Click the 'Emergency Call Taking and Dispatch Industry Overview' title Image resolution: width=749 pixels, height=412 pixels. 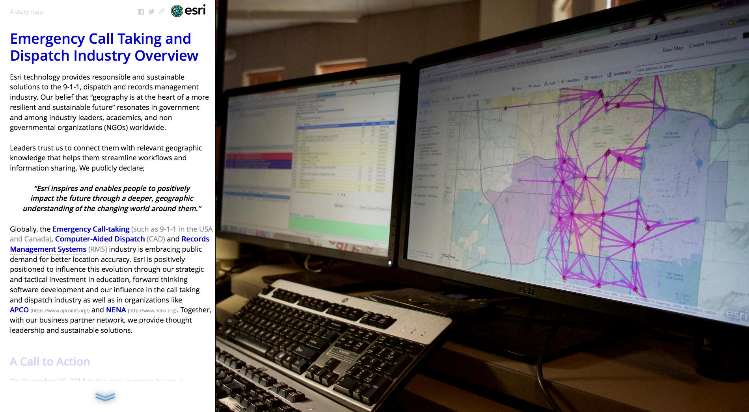pos(104,47)
